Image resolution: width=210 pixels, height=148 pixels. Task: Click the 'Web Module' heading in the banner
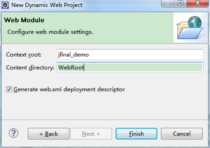(x=24, y=20)
